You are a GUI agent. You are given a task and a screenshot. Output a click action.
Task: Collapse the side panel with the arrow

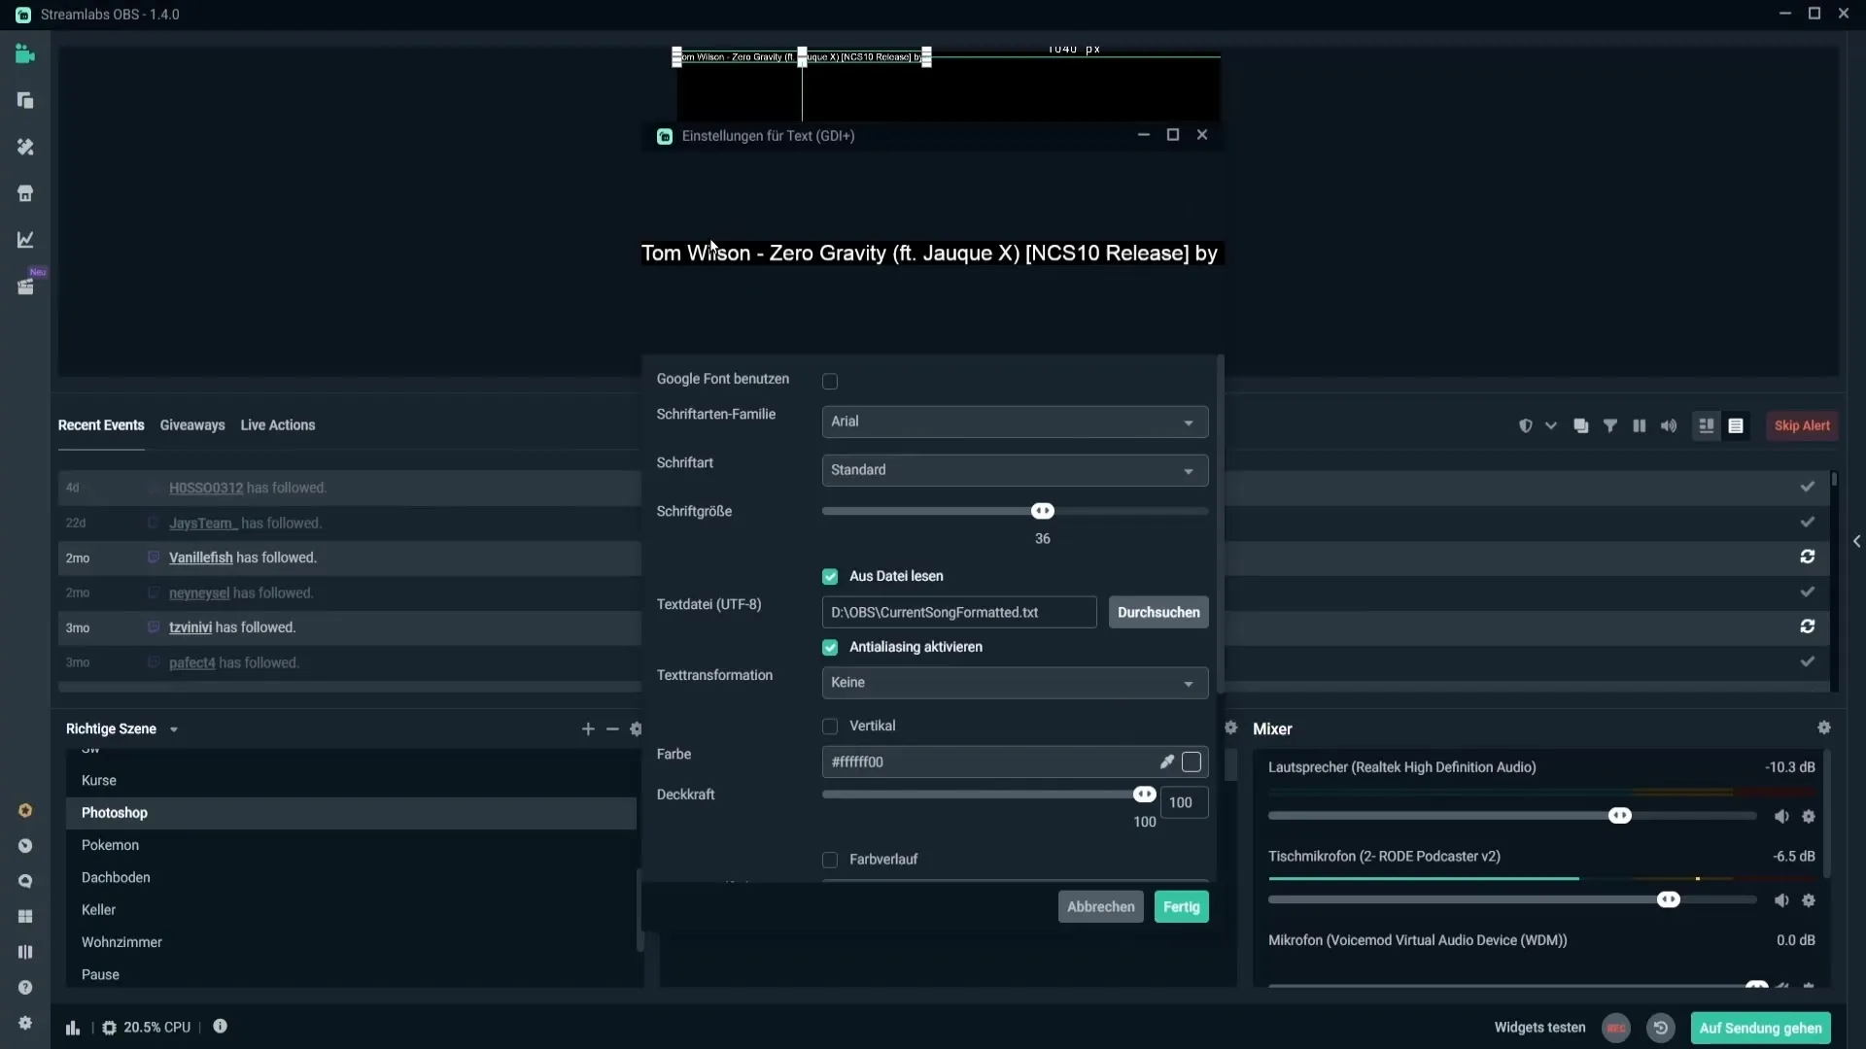pyautogui.click(x=1856, y=541)
